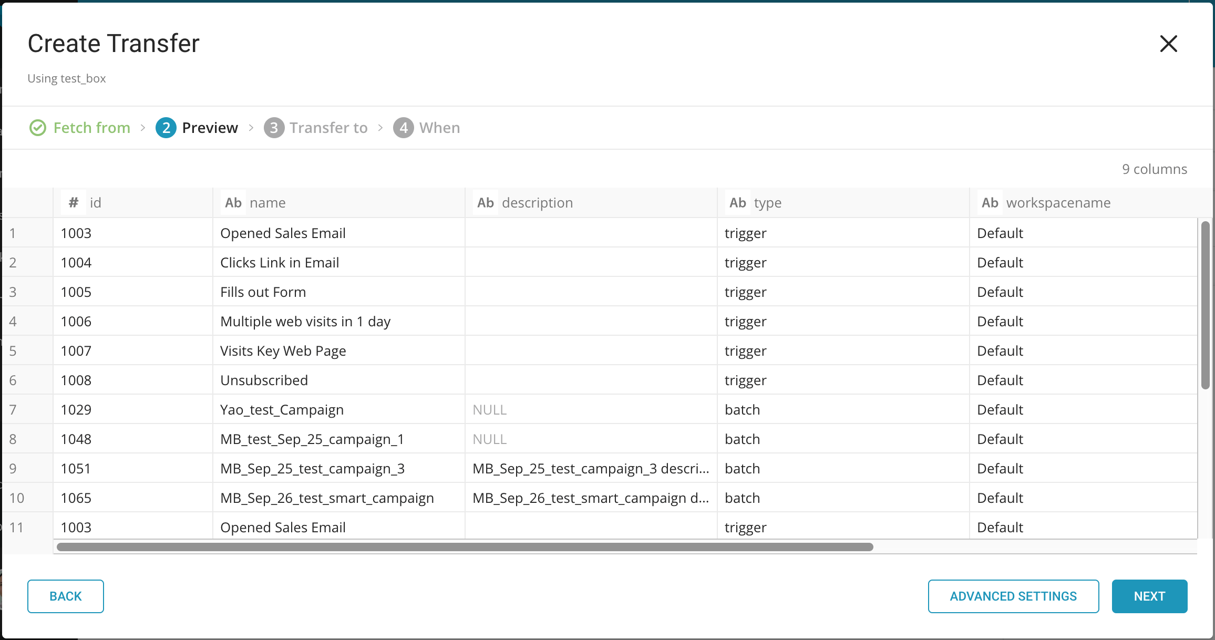Screen dimensions: 1215x640
Task: Click the step 3 Transfer to circle
Action: click(x=274, y=128)
